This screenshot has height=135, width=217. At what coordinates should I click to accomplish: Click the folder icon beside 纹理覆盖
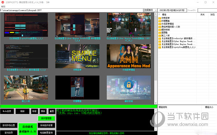tap(160, 21)
